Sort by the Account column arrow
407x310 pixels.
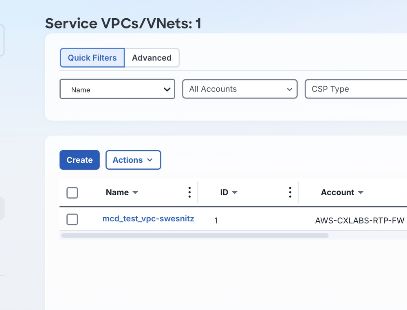point(361,192)
